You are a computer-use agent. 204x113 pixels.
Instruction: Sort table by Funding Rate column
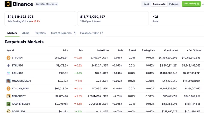pos(148,50)
